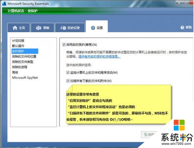Select 高级 advanced settings entry
194x148 pixels.
(x=15, y=72)
